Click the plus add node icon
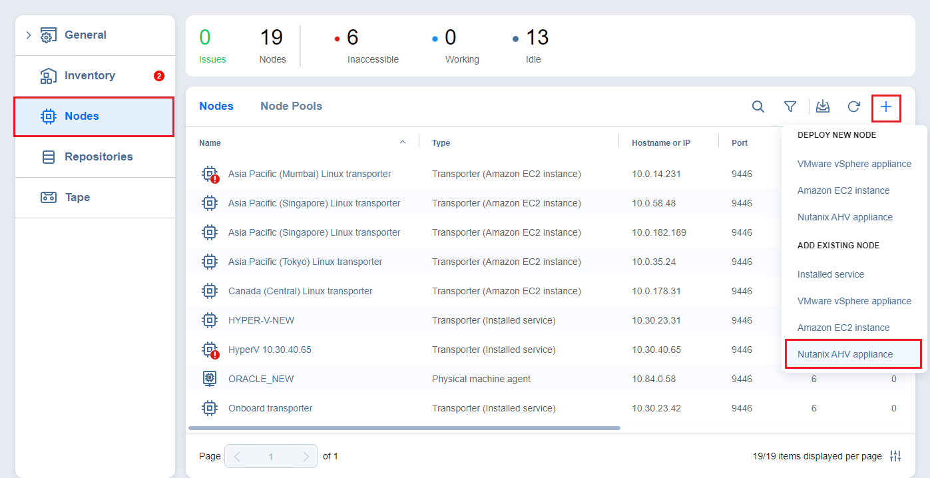The height and width of the screenshot is (478, 930). click(x=886, y=107)
